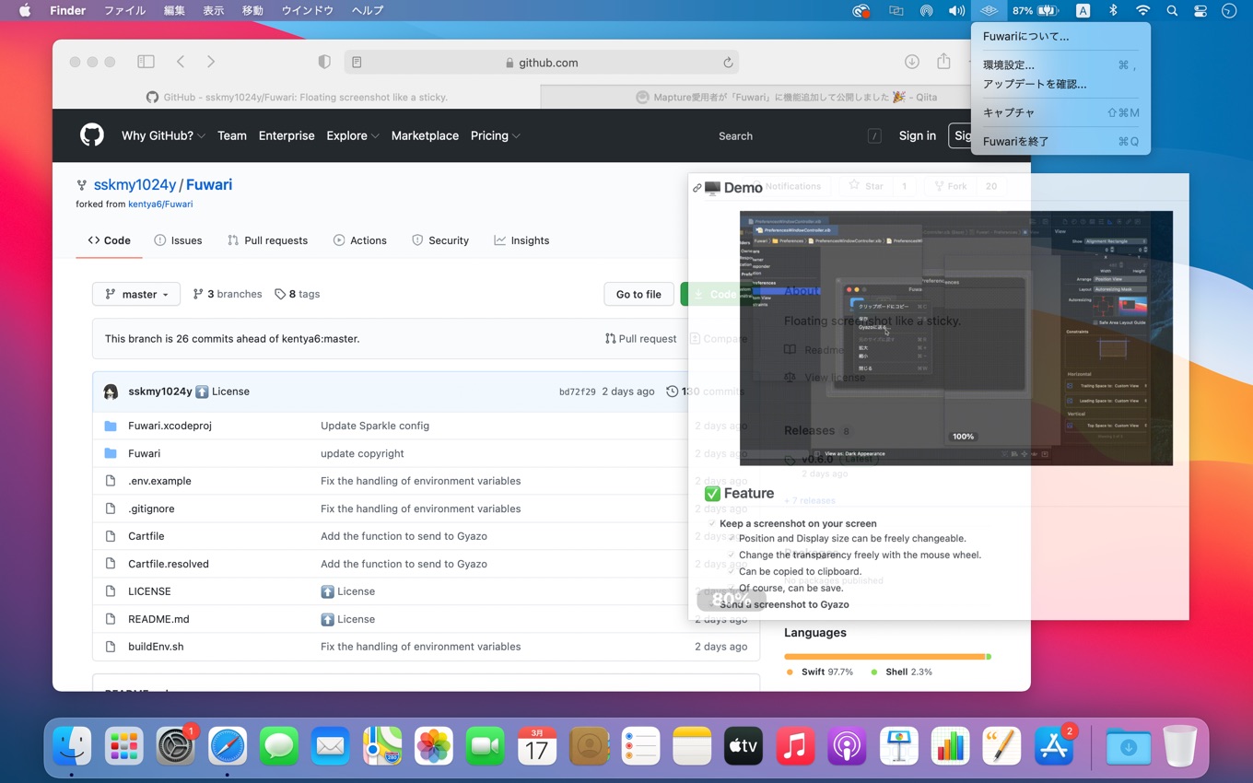Open the Finder menu in the menu bar
Screen dimensions: 1253x783
point(67,11)
